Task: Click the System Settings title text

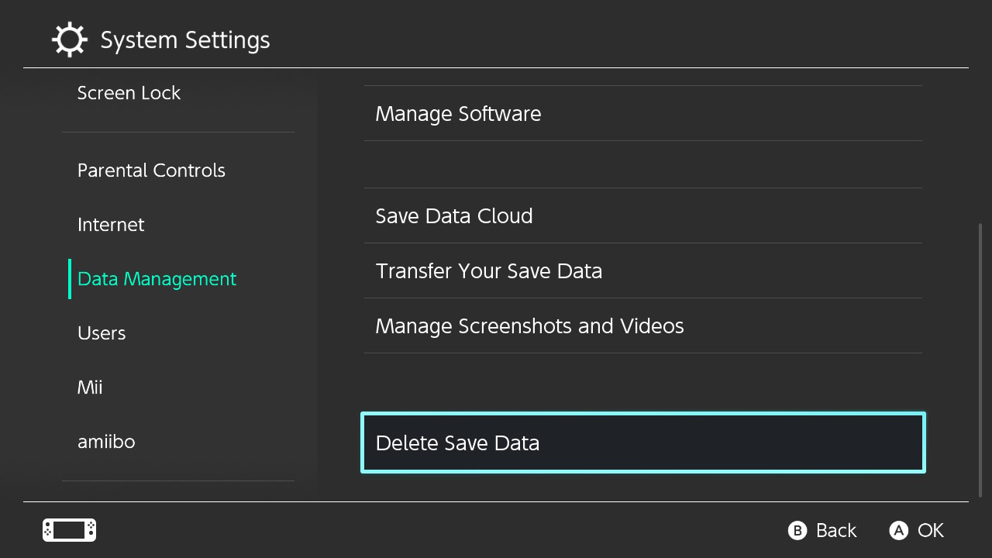Action: coord(185,40)
